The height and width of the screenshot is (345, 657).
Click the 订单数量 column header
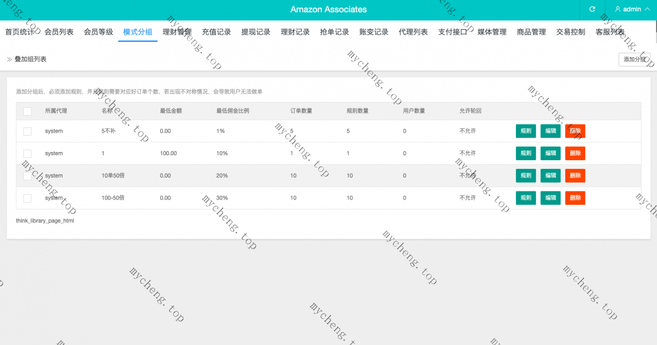pyautogui.click(x=301, y=111)
